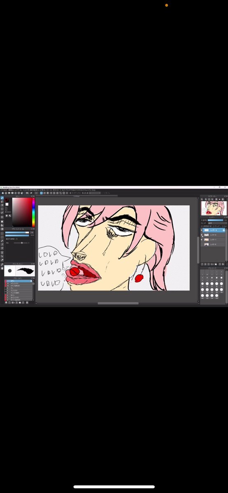Select the Eraser tool
This screenshot has width=228, height=493.
2,201
